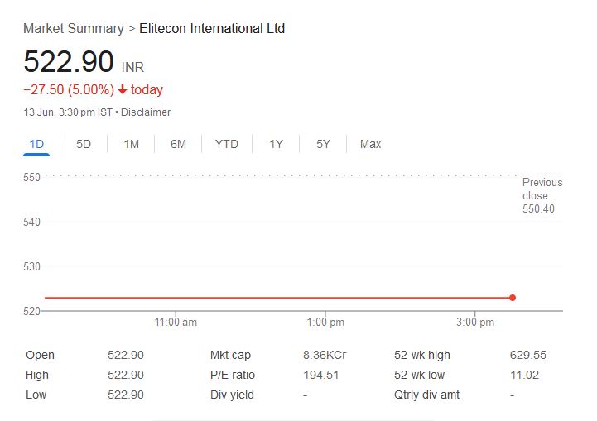The image size is (597, 421).
Task: Click the red end-of-line price marker
Action: 513,298
